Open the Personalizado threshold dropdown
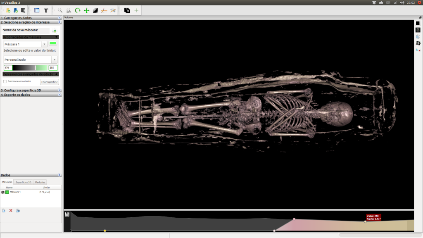Viewport: 423px width, 238px height. [x=54, y=59]
